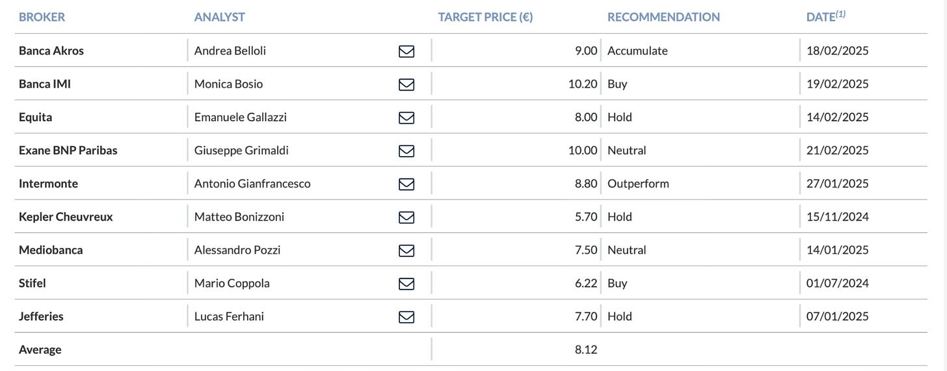Select the envelope icon for Mario Coppola
This screenshot has height=371, width=947.
(407, 283)
